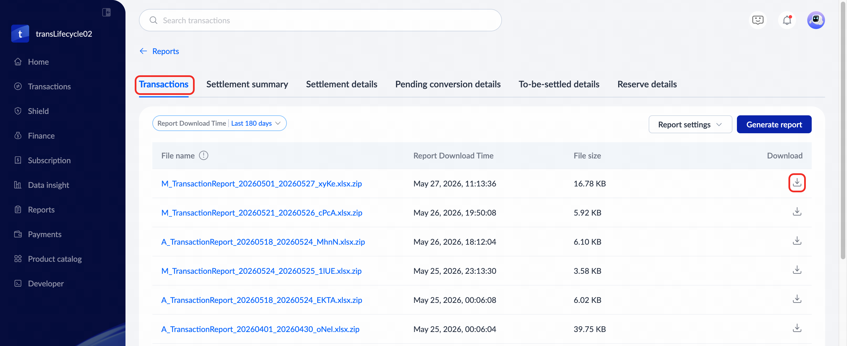This screenshot has height=346, width=847.
Task: Go back via the Reports link
Action: (166, 51)
